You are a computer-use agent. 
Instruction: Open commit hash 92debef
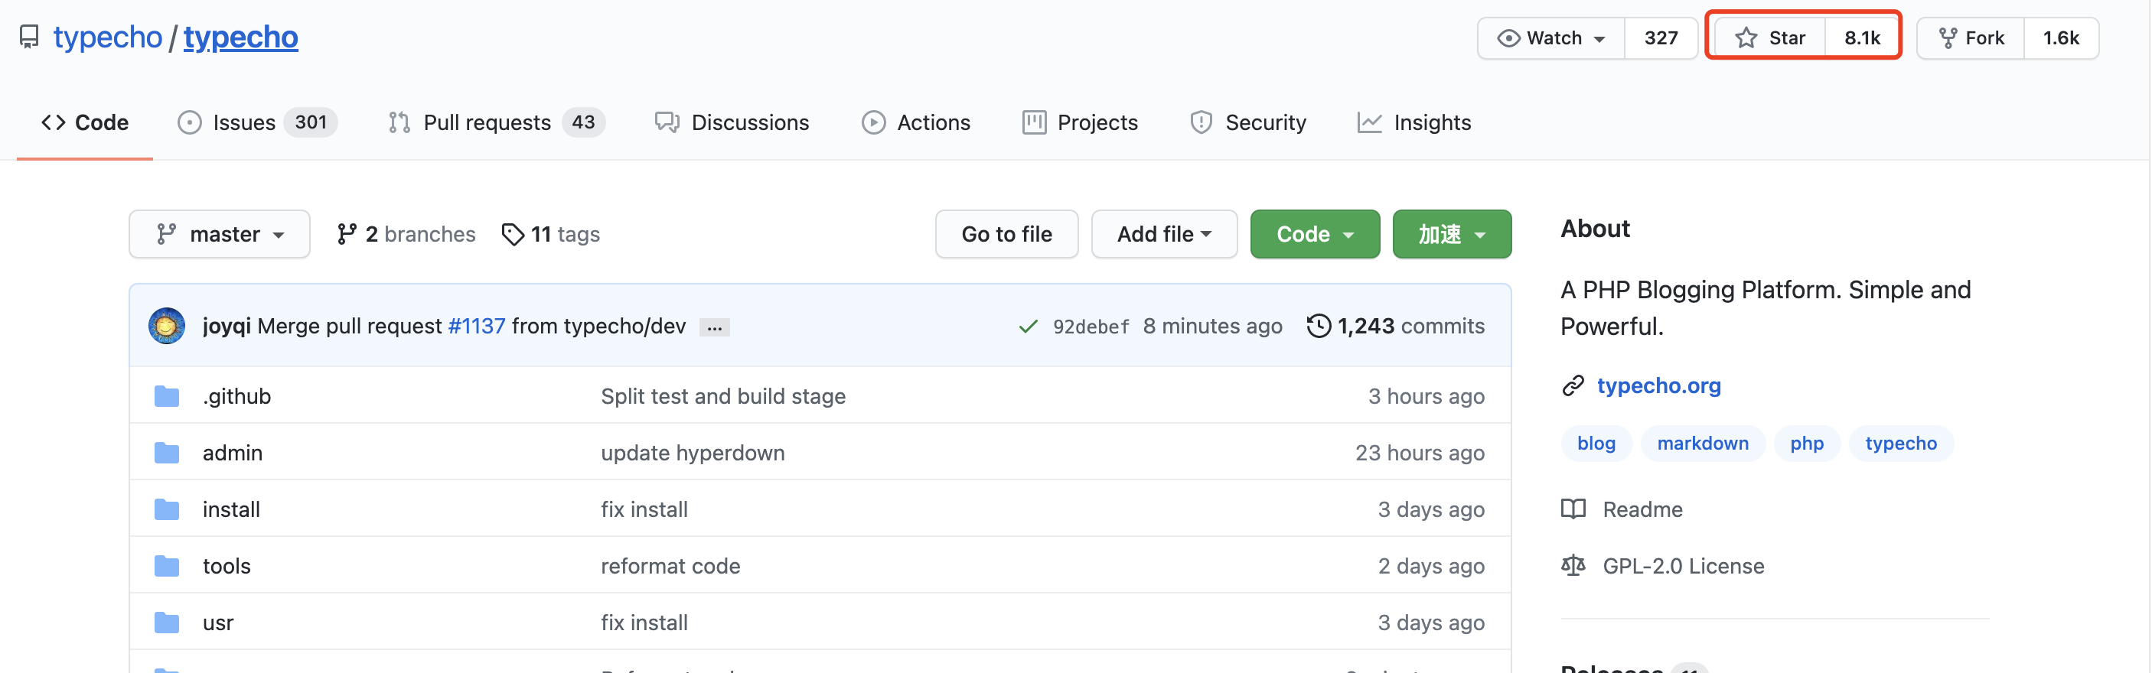[1091, 327]
